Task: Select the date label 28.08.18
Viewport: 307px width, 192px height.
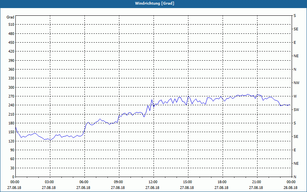Action: point(290,188)
